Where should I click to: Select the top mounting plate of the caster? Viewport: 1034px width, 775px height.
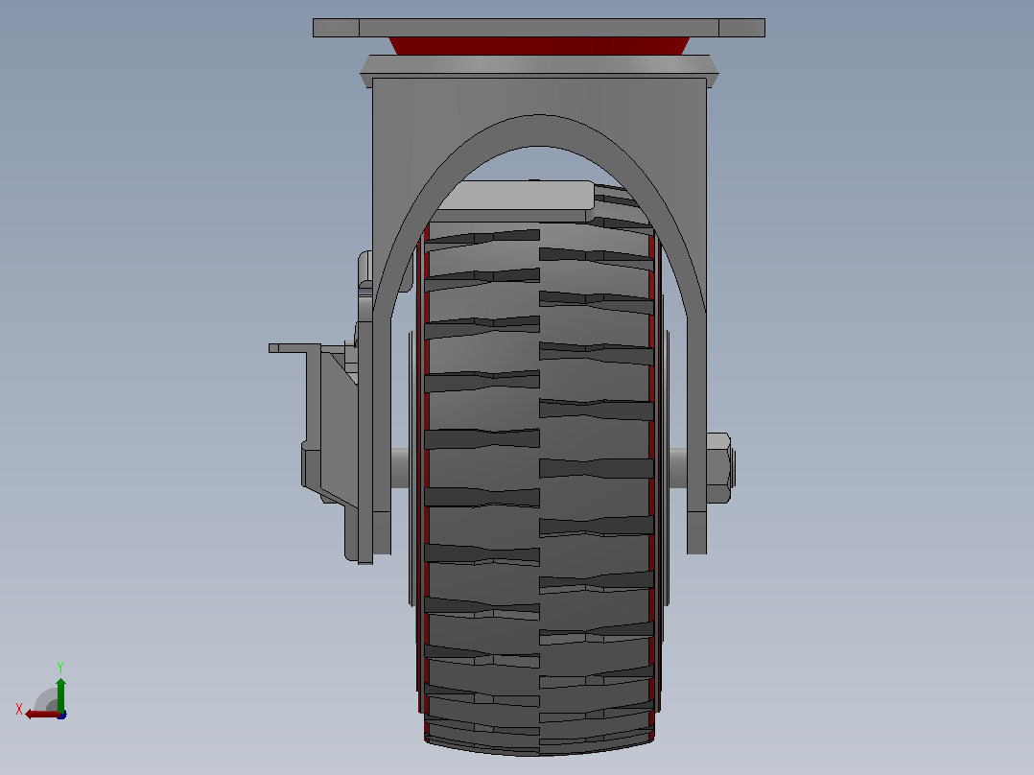[x=539, y=28]
